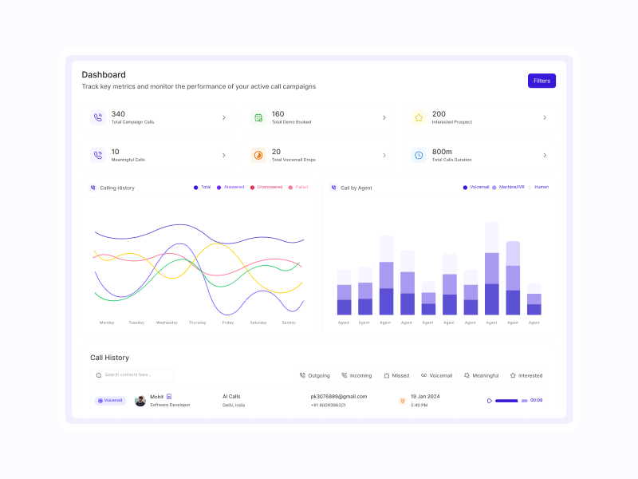Click the orange calendar icon near 19 Jan 2024
Image resolution: width=638 pixels, height=479 pixels.
pos(403,401)
